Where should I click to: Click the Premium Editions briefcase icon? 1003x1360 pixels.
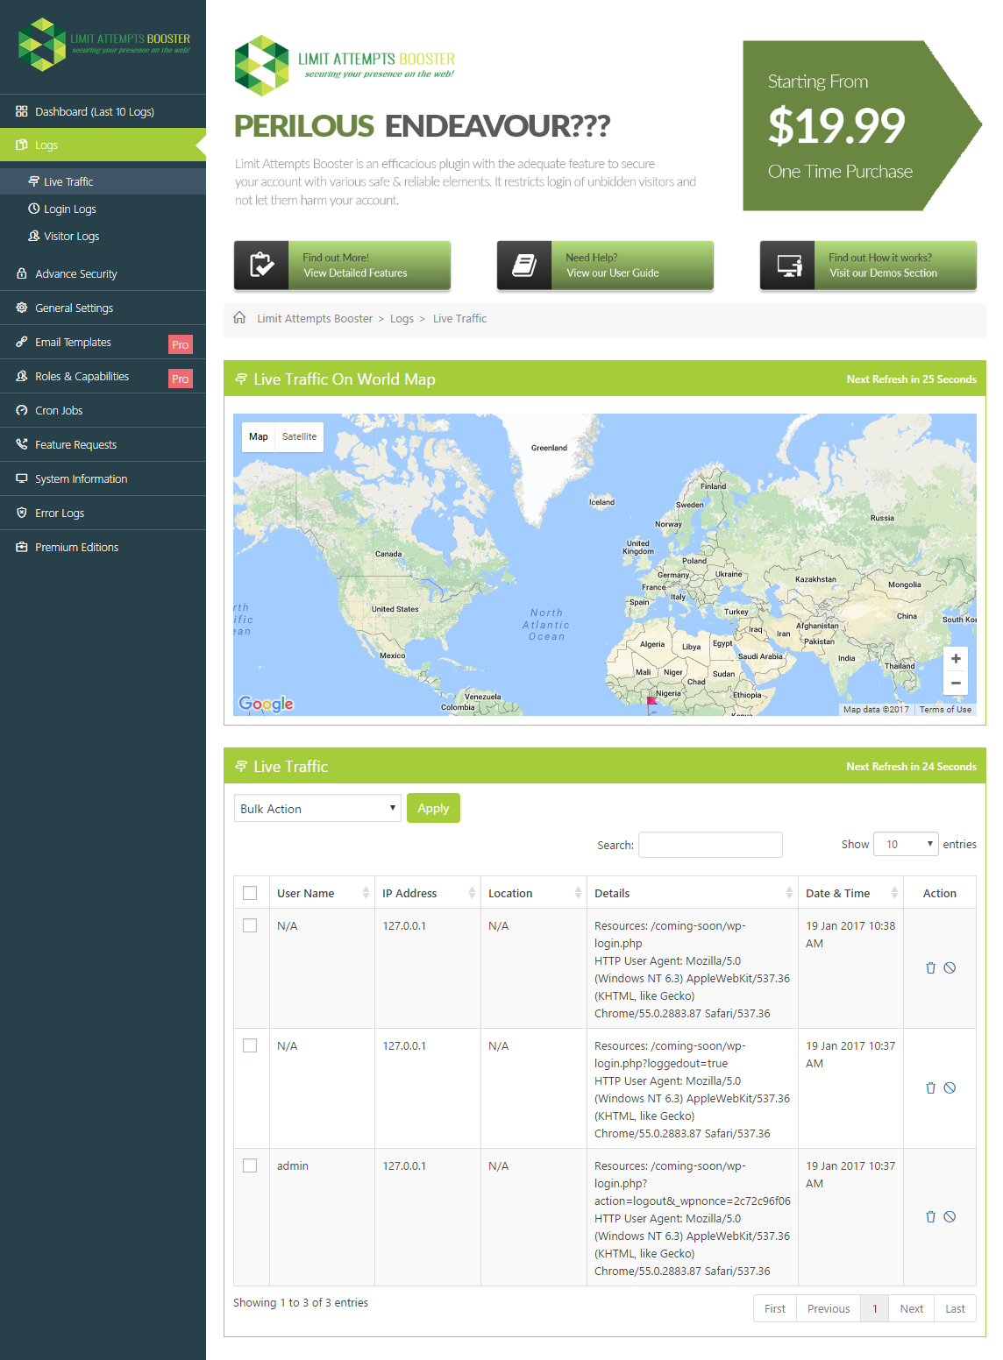click(22, 547)
